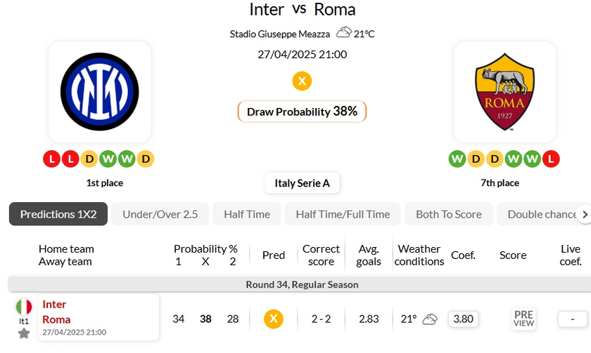
Task: Click the 3.80 coefficient box
Action: [x=463, y=319]
